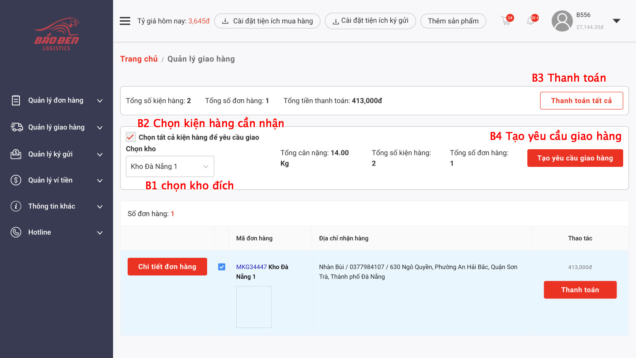636x358 pixels.
Task: Expand the account dropdown arrow near B556
Action: click(x=617, y=21)
